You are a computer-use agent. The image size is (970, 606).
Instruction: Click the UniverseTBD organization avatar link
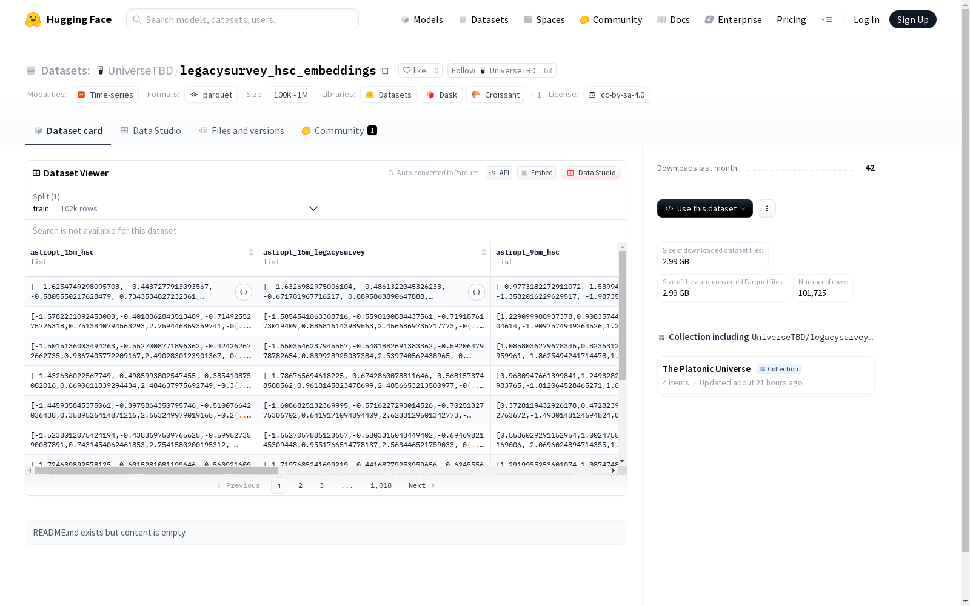coord(101,70)
